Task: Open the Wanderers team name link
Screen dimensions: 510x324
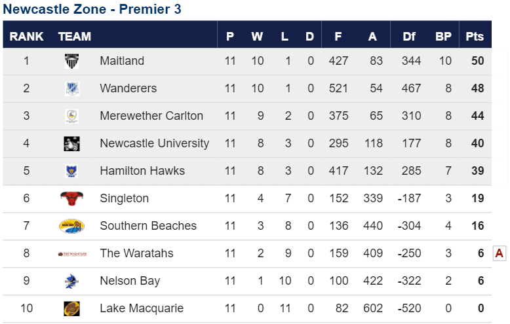Action: pyautogui.click(x=128, y=88)
